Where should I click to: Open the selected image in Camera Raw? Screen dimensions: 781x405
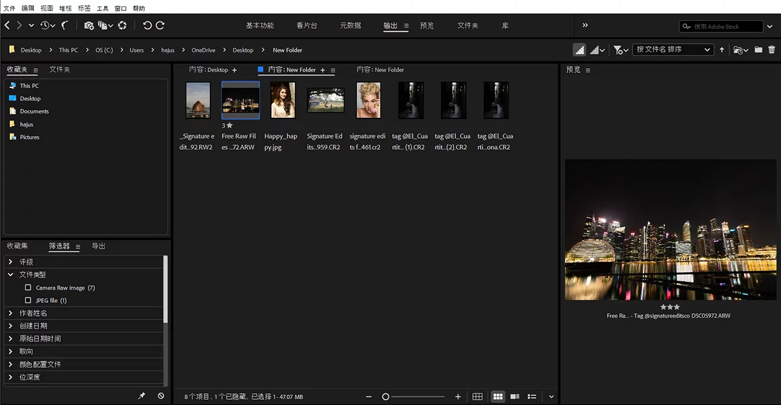click(x=122, y=25)
